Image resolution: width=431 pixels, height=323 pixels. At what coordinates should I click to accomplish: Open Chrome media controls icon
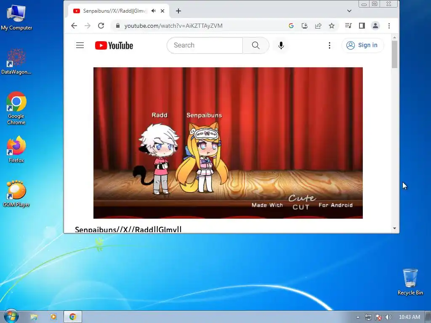click(348, 26)
